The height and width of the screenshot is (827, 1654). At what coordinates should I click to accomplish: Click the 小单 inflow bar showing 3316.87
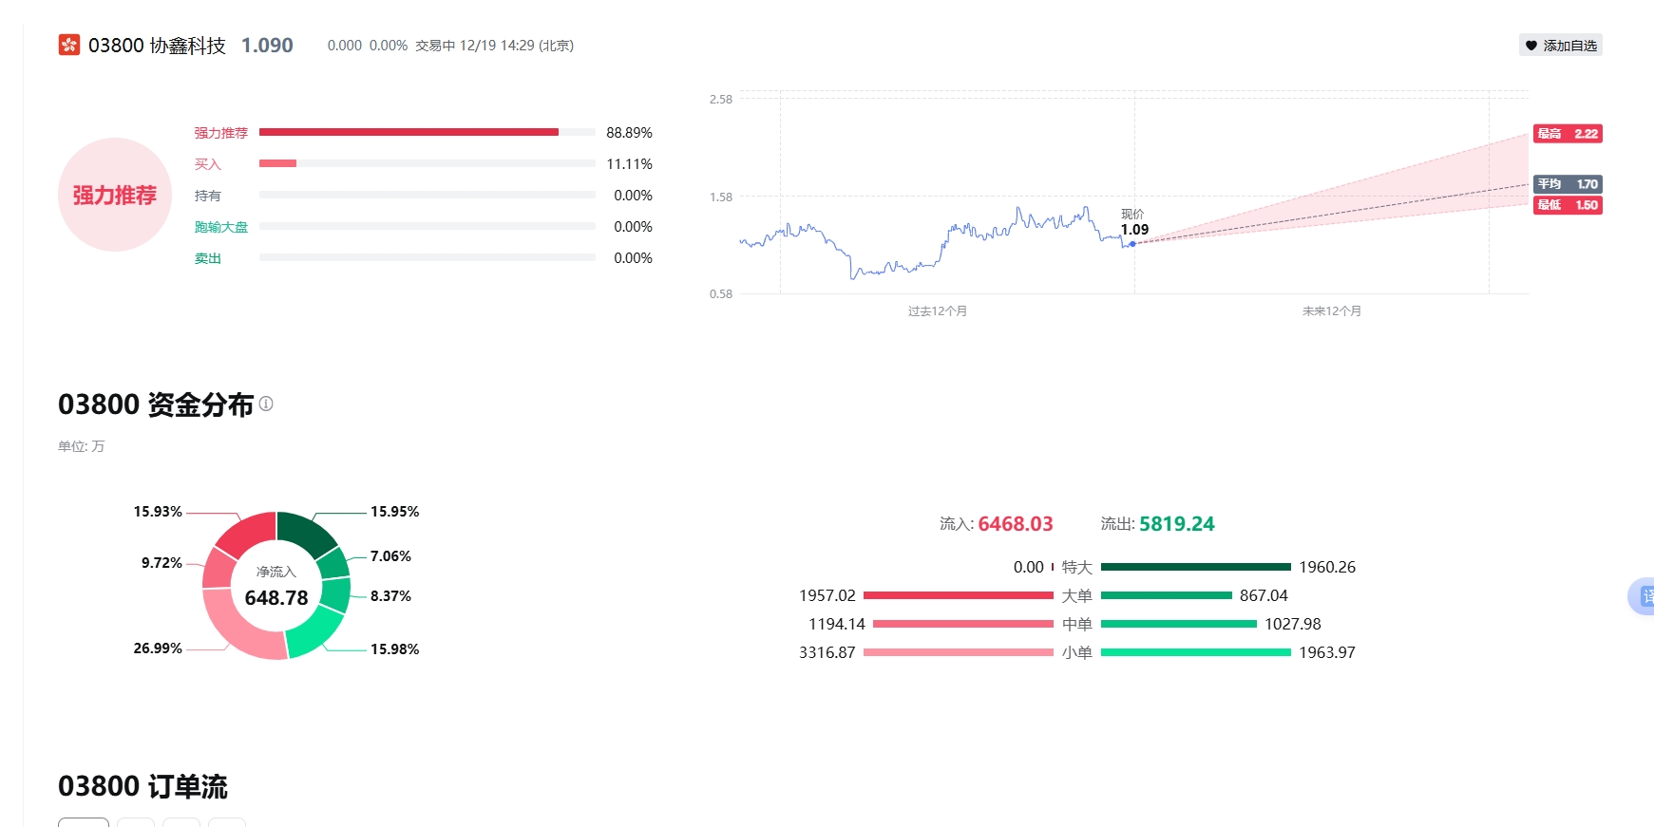click(958, 652)
